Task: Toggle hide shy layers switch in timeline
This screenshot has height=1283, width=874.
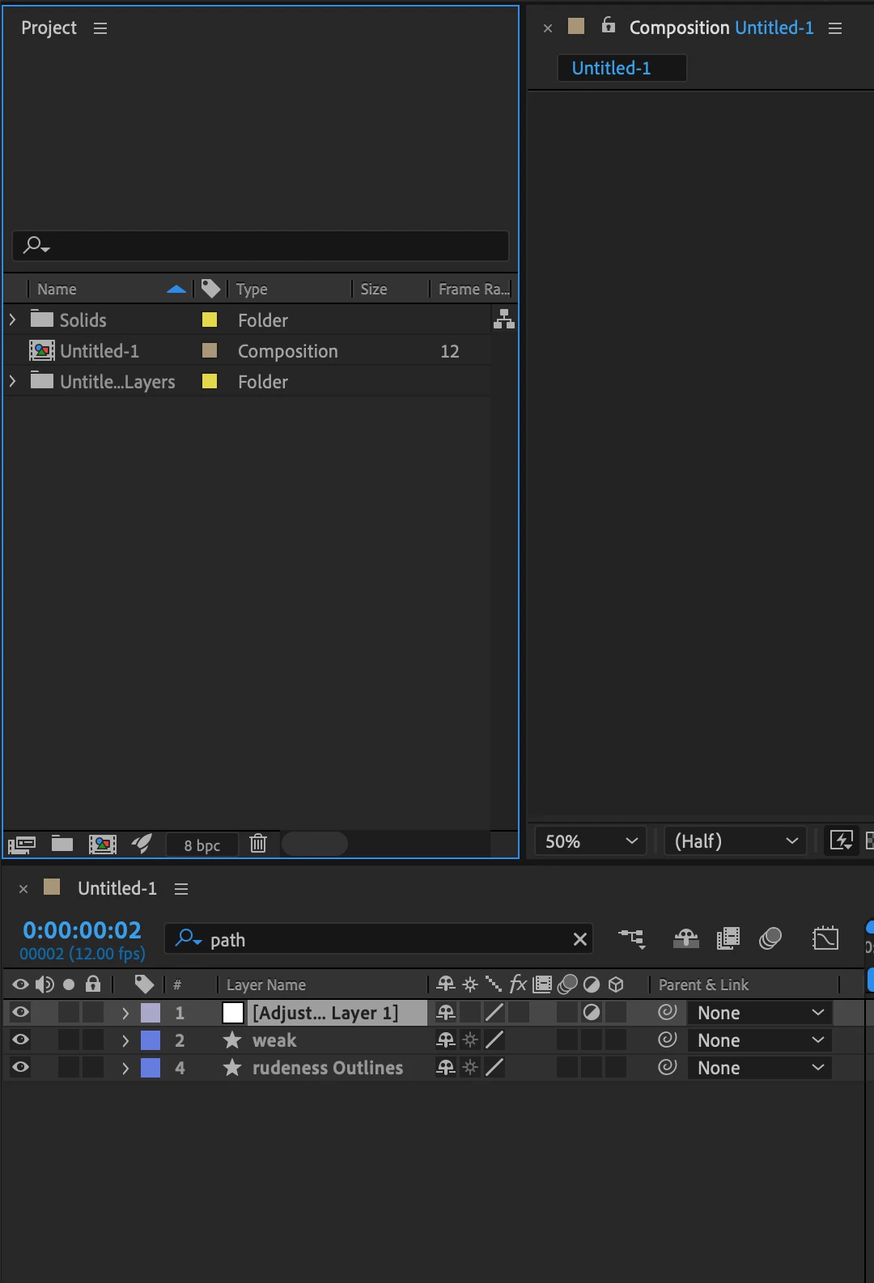Action: pos(686,938)
